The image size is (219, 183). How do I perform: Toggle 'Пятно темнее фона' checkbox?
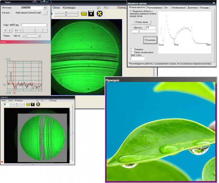(132, 52)
